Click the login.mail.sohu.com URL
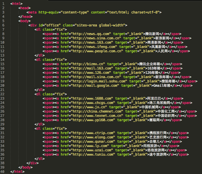 click(99, 81)
